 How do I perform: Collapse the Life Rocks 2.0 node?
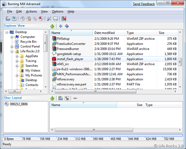12,51
